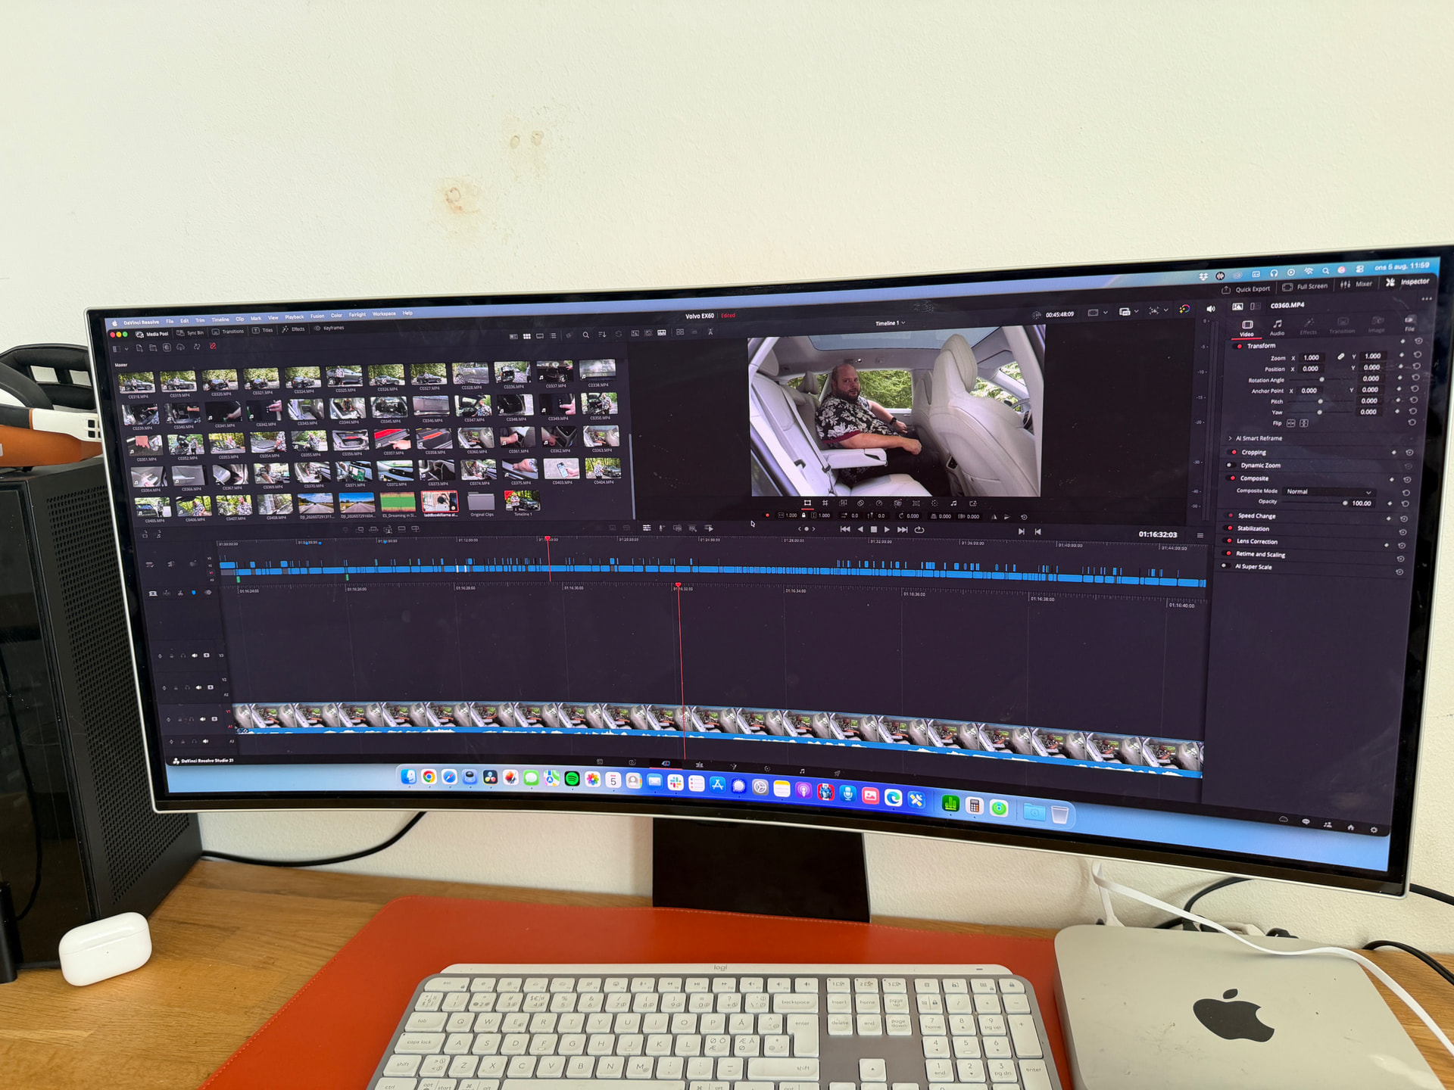This screenshot has height=1090, width=1454.
Task: Enable the Dynamic Zoom toggle
Action: [x=1231, y=466]
